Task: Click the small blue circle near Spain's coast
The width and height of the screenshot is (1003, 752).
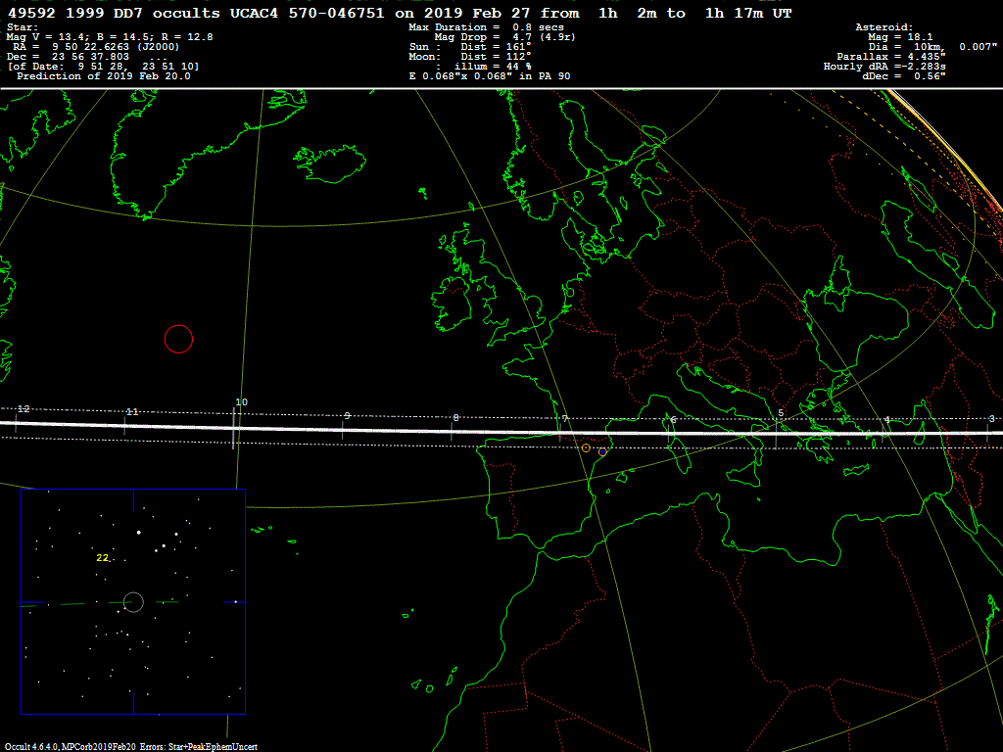Action: coord(602,452)
